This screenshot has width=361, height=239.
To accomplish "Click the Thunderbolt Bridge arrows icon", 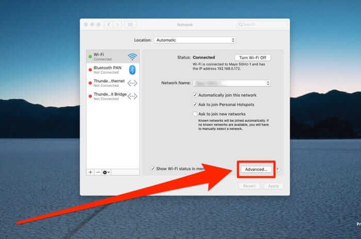I will click(x=132, y=96).
